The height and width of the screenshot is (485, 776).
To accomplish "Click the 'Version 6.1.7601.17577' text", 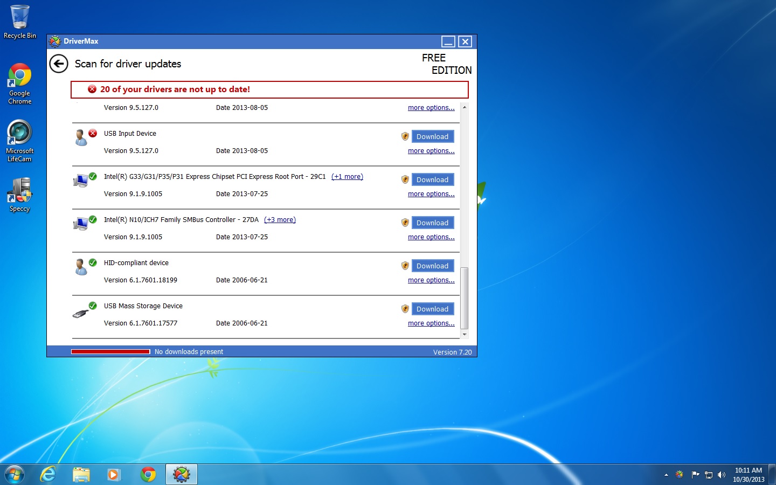I will (x=141, y=323).
